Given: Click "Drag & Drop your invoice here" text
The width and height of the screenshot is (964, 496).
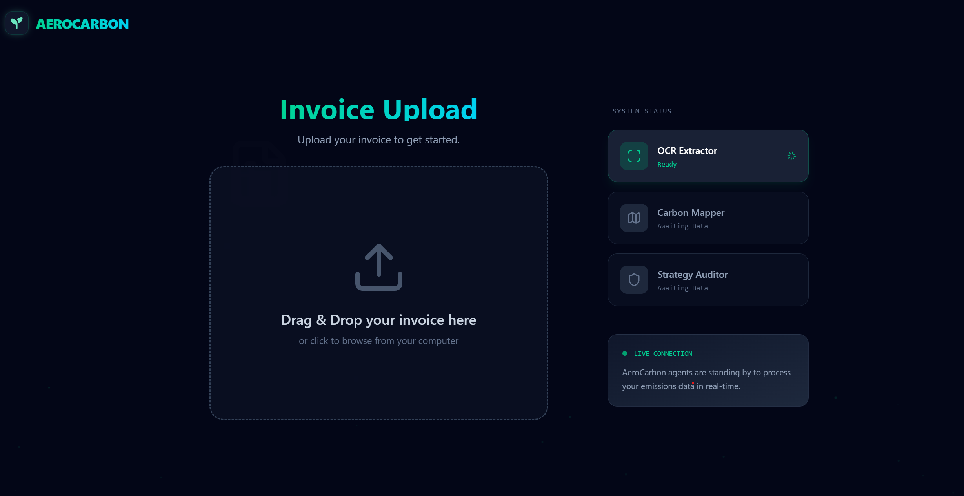Looking at the screenshot, I should 378,320.
